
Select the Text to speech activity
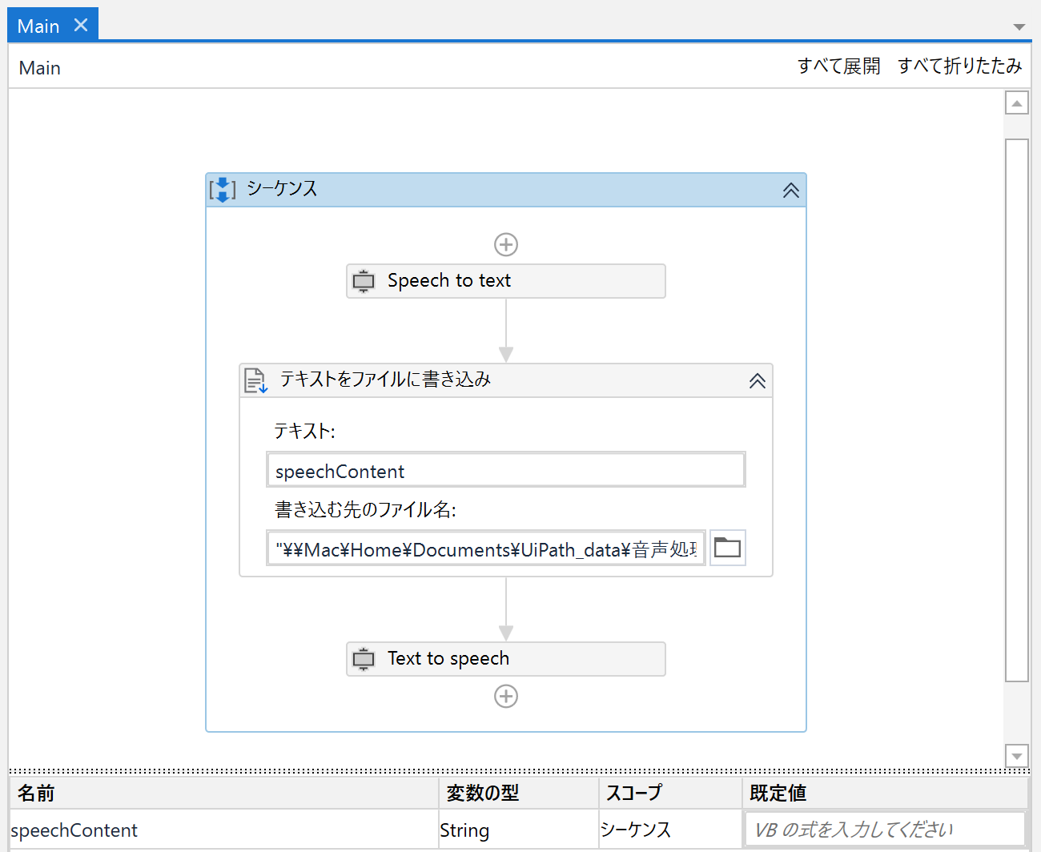coord(506,659)
